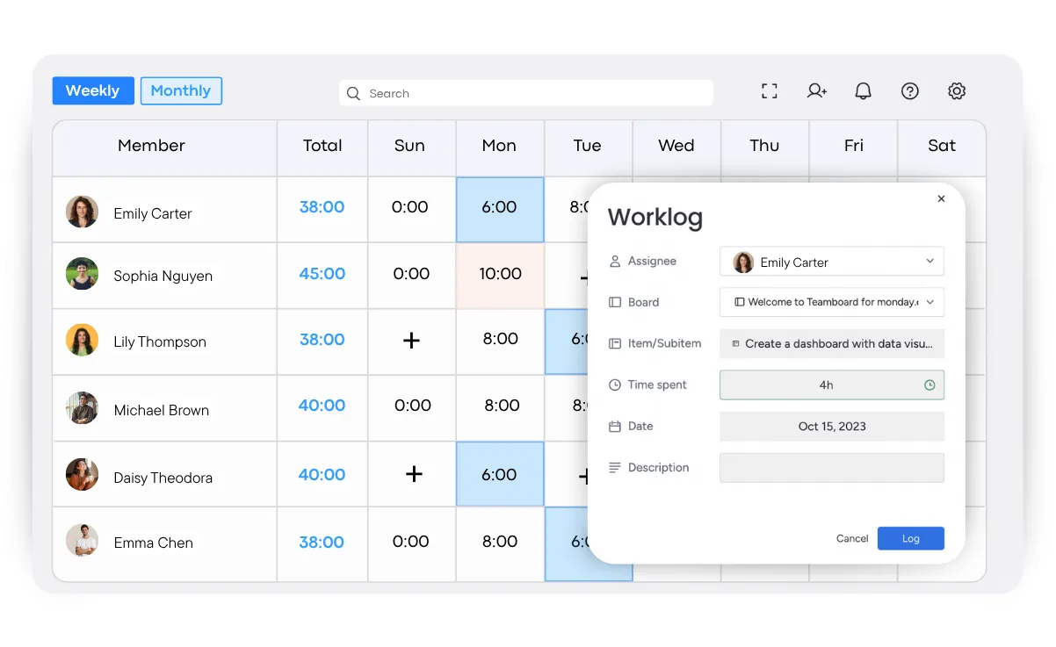
Task: Click the Date calendar label icon
Action: [615, 426]
